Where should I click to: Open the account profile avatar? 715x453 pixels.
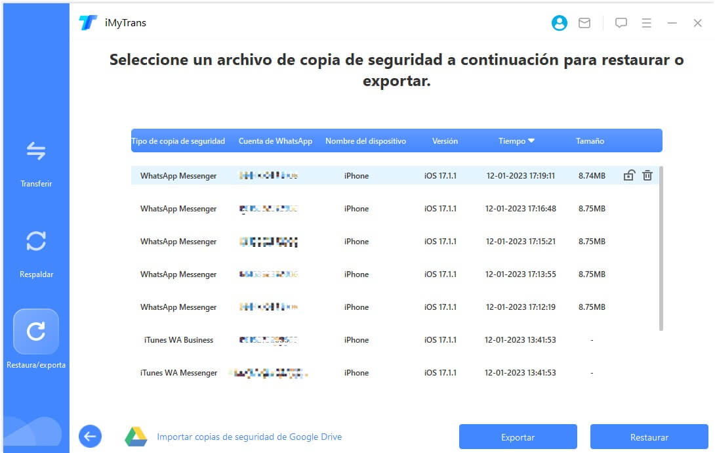coord(559,22)
